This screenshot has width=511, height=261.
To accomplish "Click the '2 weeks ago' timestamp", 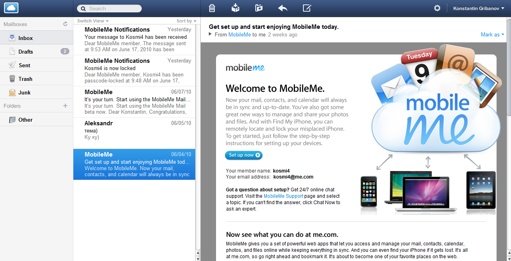I will [x=283, y=34].
